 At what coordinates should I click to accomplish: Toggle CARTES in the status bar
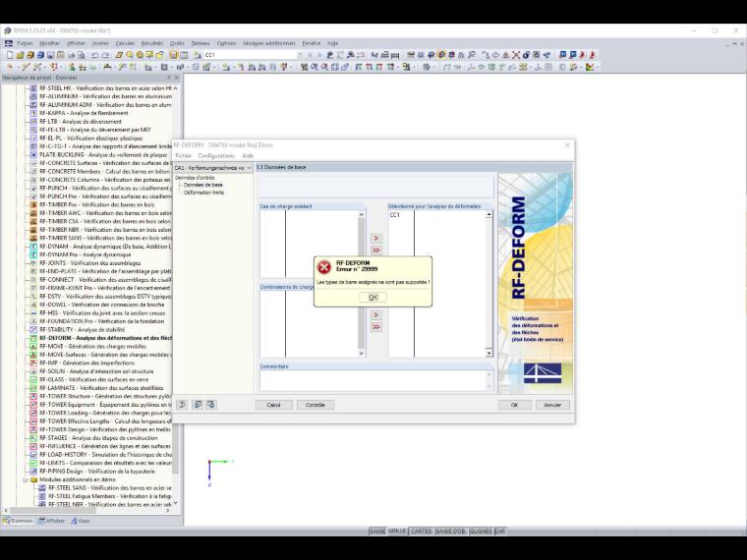pos(421,531)
